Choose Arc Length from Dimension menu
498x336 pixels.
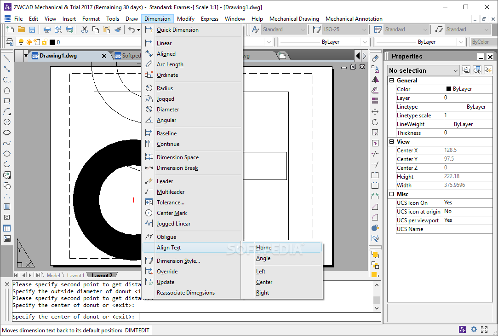(x=193, y=64)
